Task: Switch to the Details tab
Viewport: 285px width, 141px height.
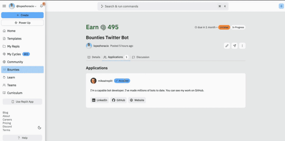Action: 94,57
